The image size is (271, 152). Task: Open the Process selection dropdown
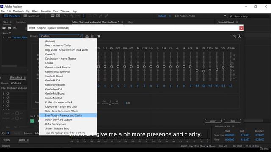click(x=36, y=133)
